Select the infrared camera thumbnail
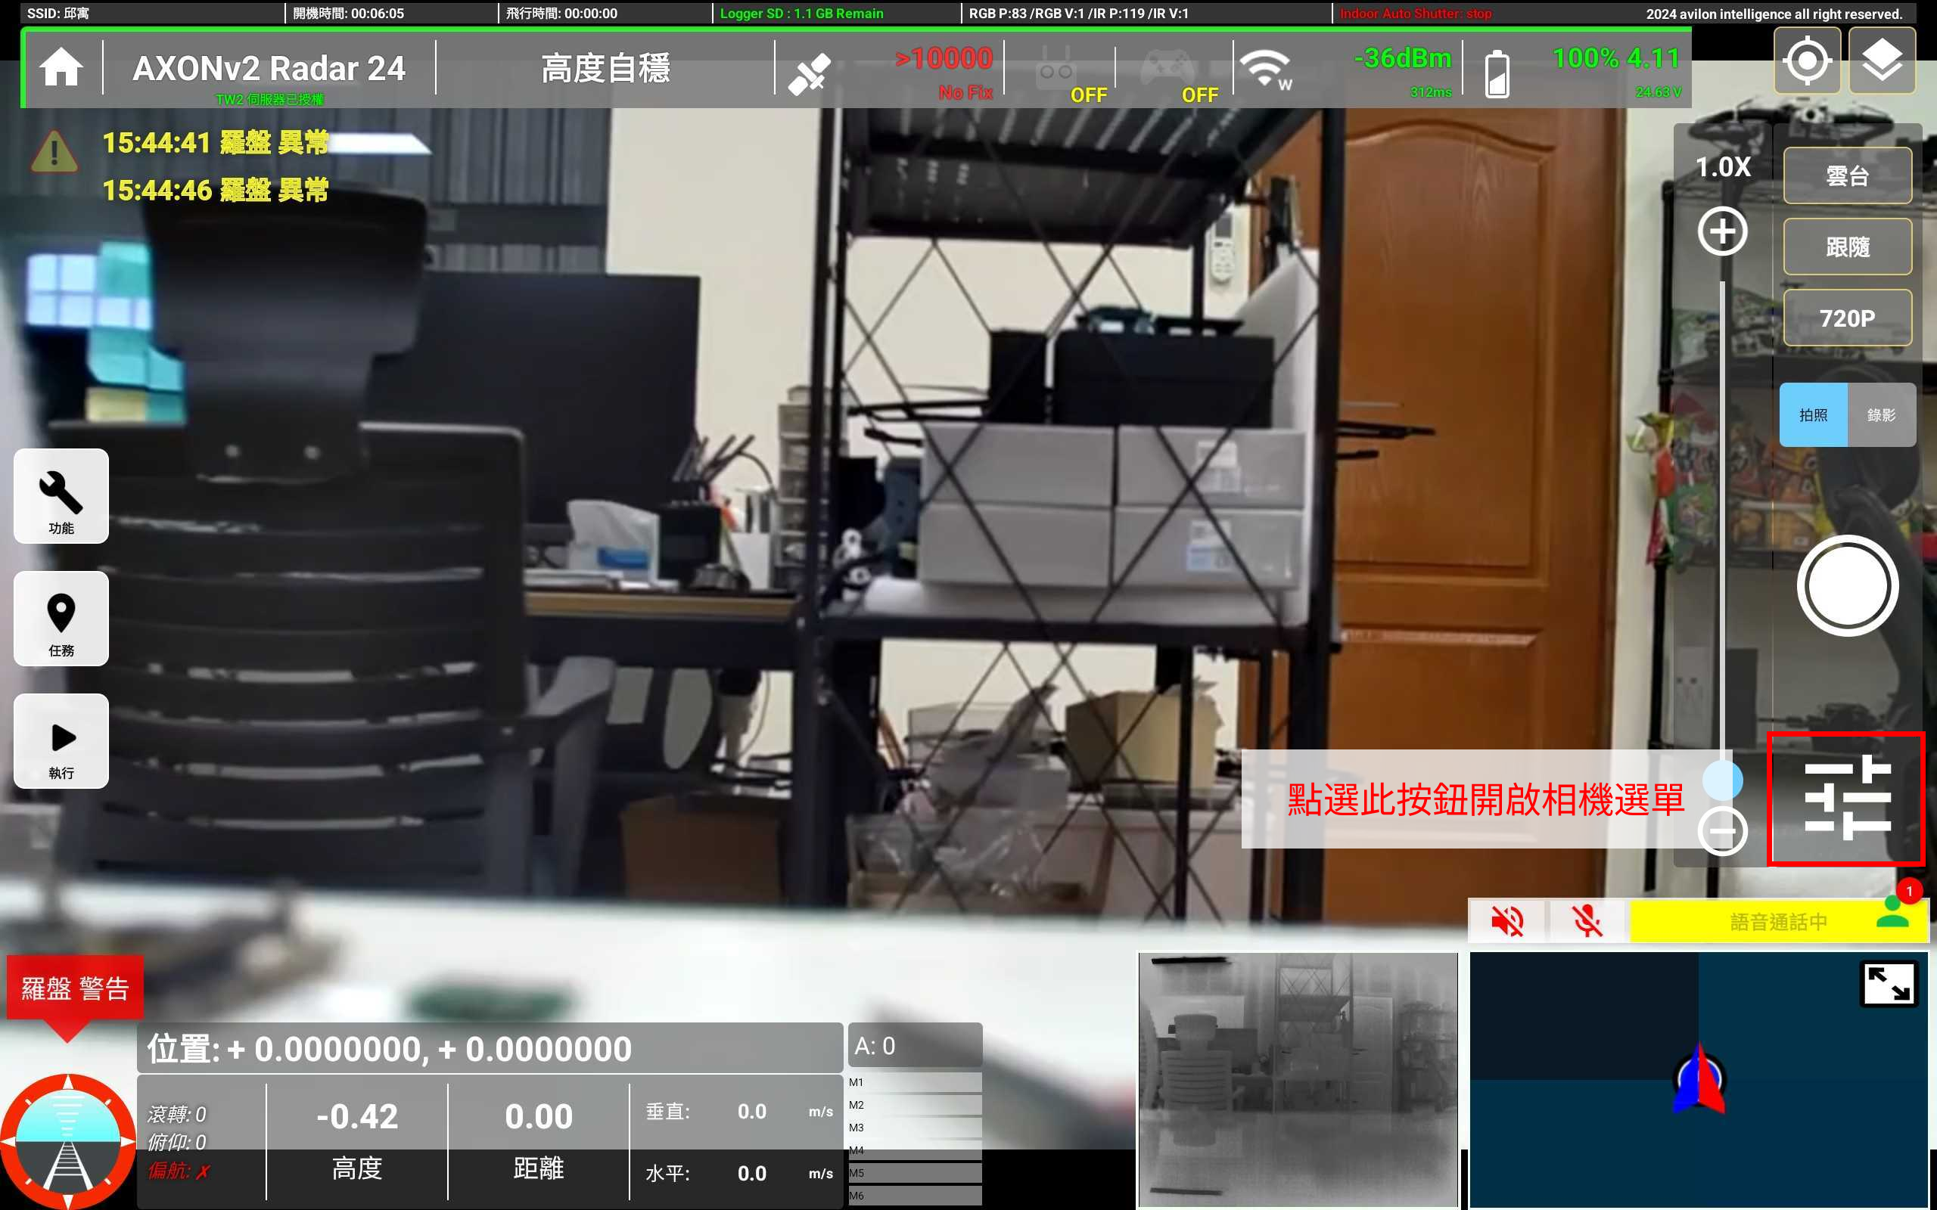 coord(1298,1078)
